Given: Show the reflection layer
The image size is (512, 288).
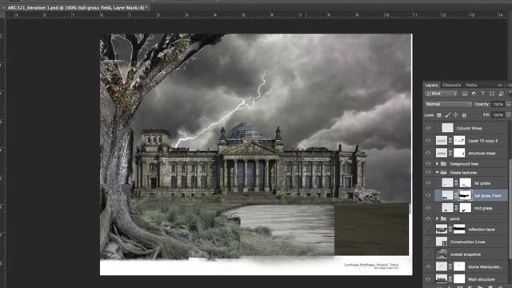Looking at the screenshot, I should [x=429, y=230].
